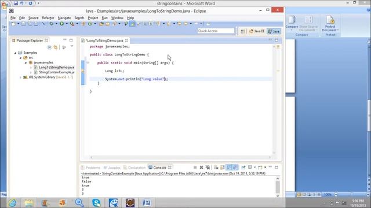This screenshot has height=208, width=371.
Task: Click the Save All toolbar icon
Action: pyautogui.click(x=30, y=24)
